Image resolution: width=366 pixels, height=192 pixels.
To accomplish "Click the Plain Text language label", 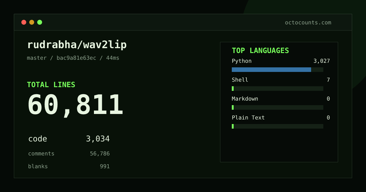I will (x=248, y=118).
